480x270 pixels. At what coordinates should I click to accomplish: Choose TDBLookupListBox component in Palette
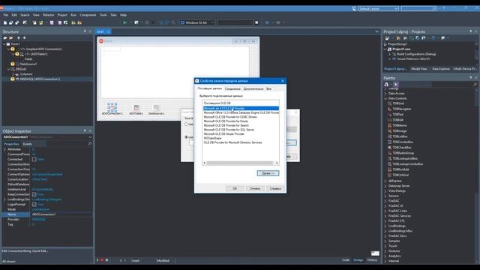click(405, 158)
